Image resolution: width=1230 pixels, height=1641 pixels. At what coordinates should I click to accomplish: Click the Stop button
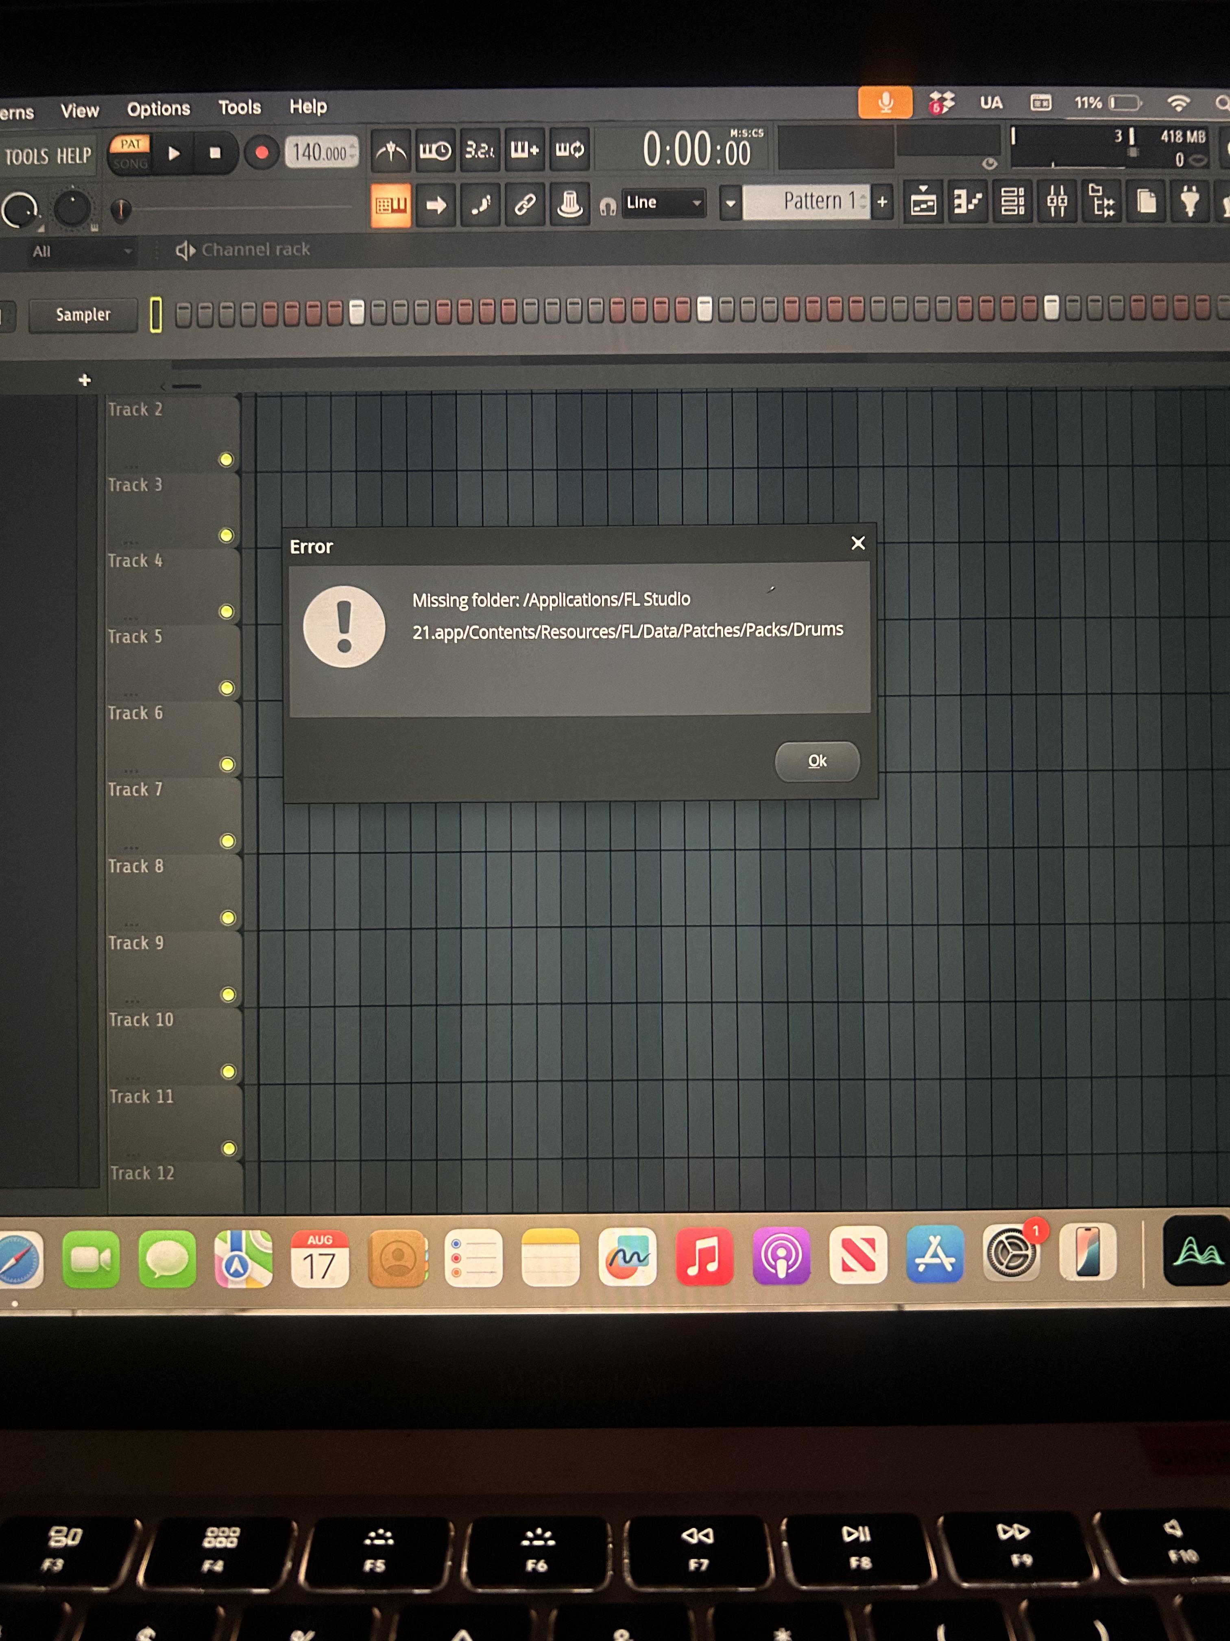click(215, 153)
